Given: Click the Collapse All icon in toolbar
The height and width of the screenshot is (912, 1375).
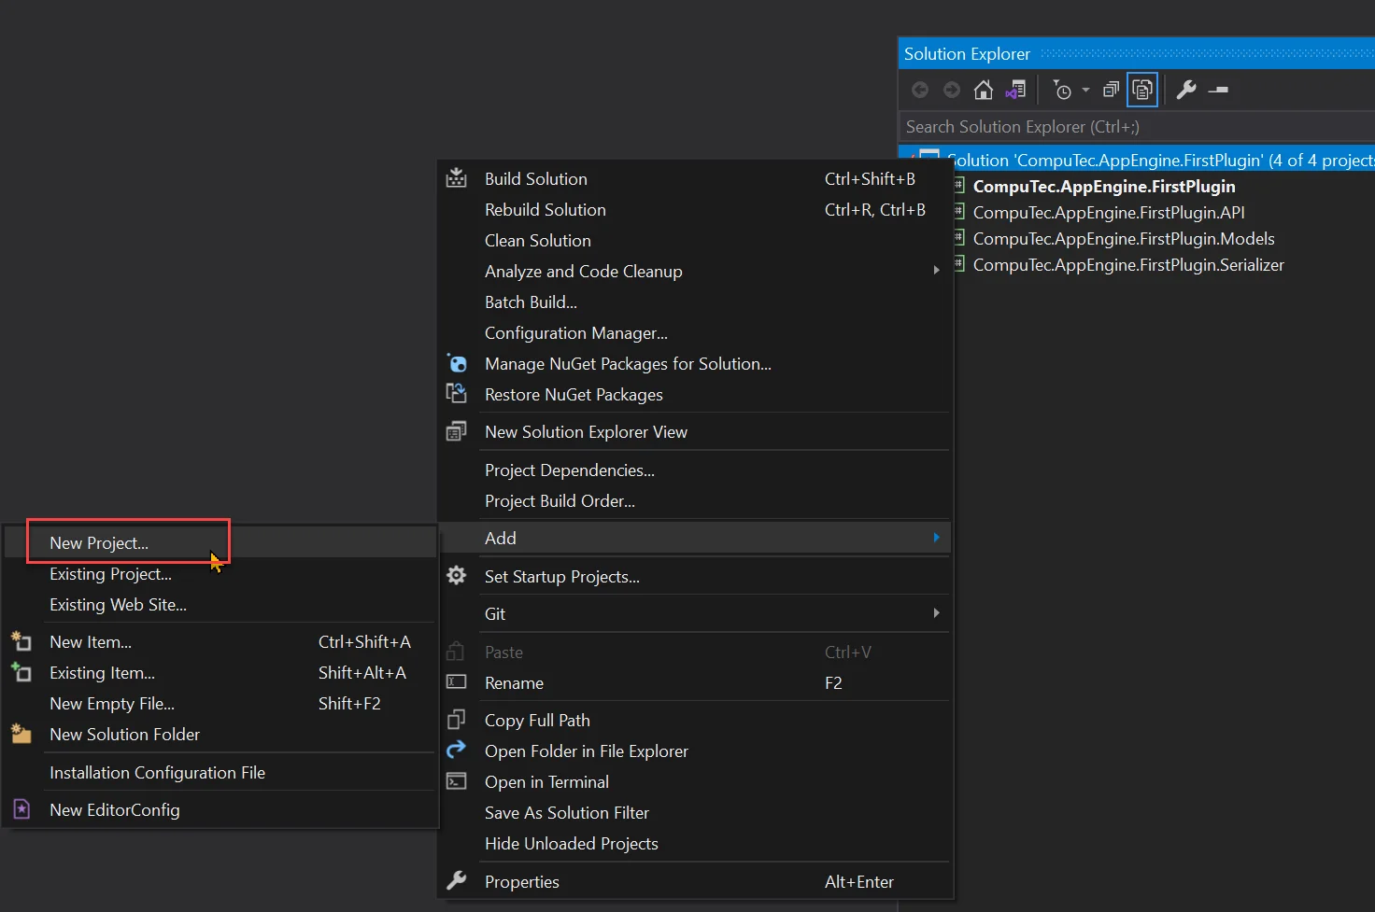Looking at the screenshot, I should tap(1111, 90).
